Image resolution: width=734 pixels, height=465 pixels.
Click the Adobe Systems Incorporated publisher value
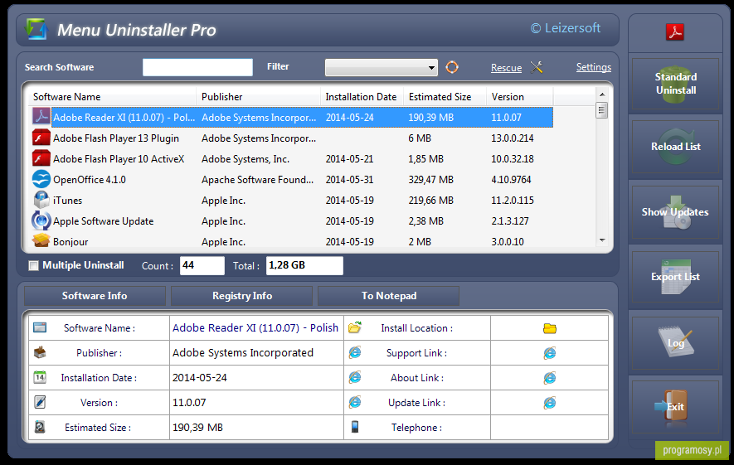click(x=242, y=353)
